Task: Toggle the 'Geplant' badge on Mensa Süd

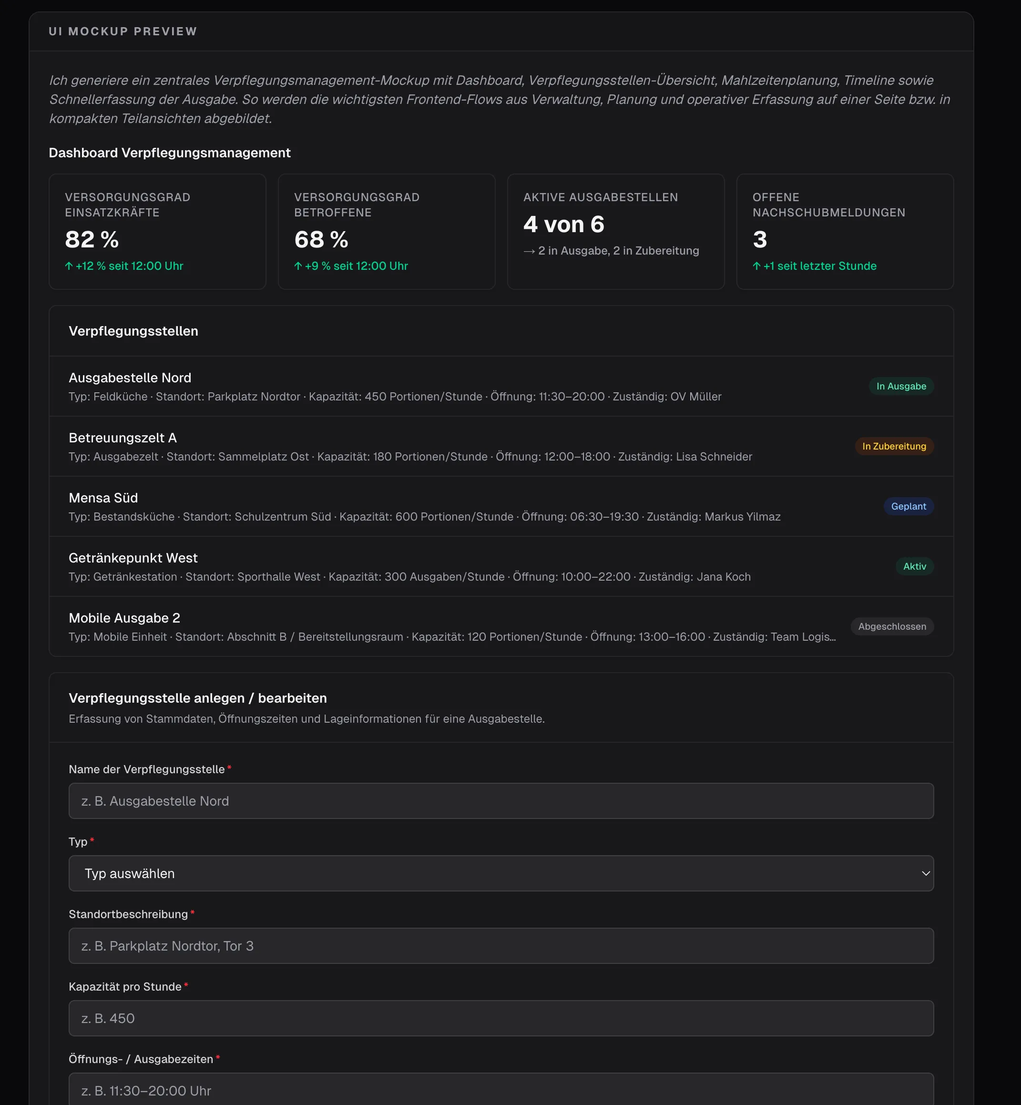Action: (x=909, y=506)
